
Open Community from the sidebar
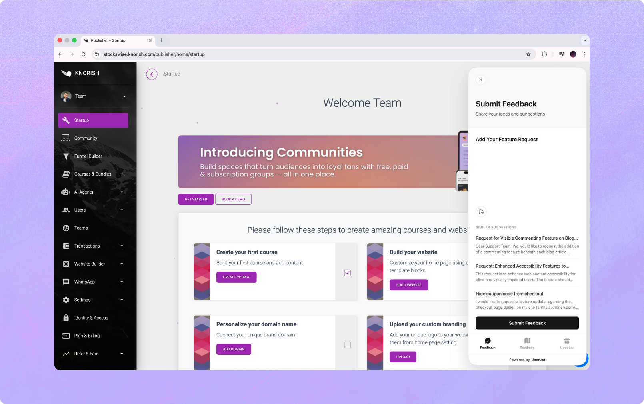pyautogui.click(x=86, y=138)
